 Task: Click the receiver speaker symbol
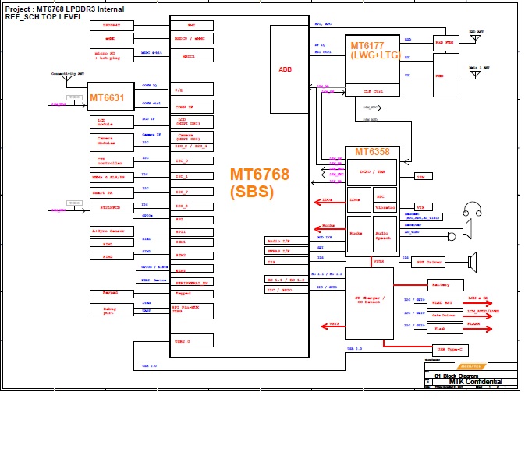pos(466,227)
